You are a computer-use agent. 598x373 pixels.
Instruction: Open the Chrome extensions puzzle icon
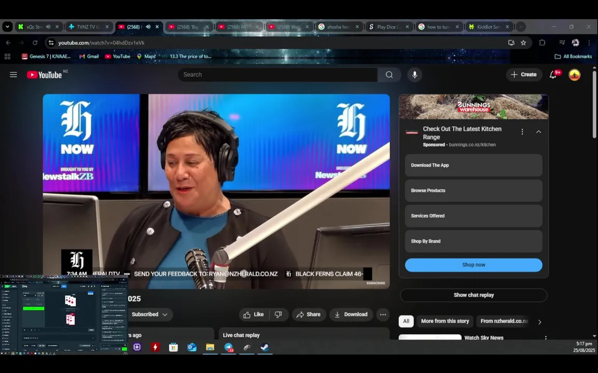click(542, 42)
